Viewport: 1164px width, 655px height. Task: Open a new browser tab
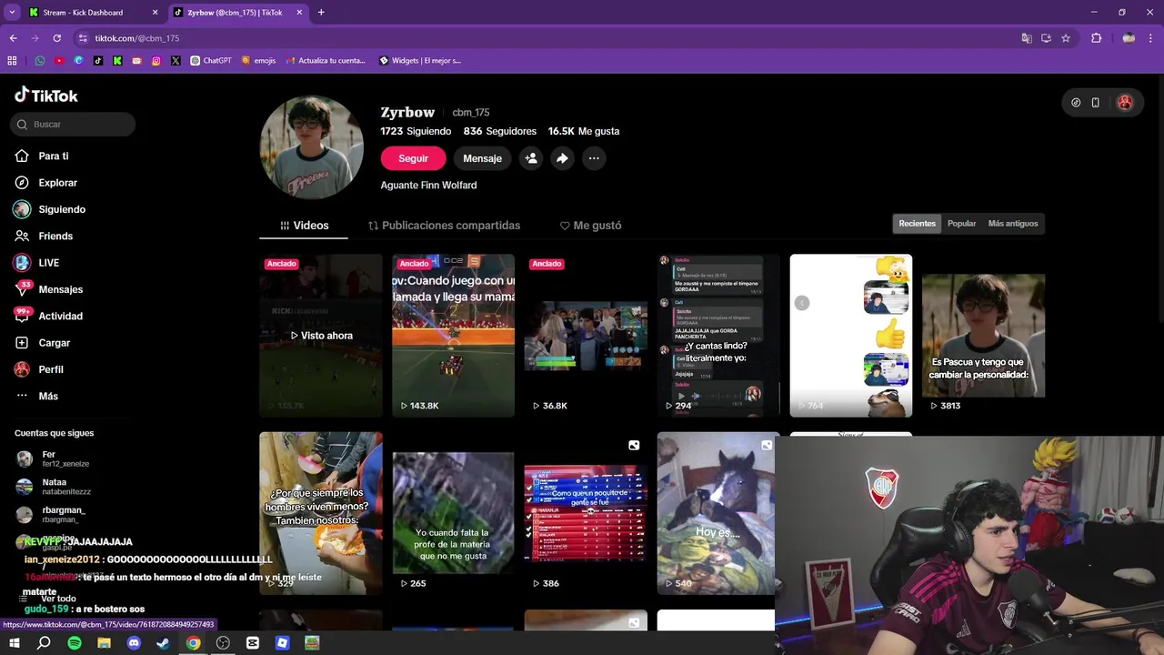[x=321, y=13]
